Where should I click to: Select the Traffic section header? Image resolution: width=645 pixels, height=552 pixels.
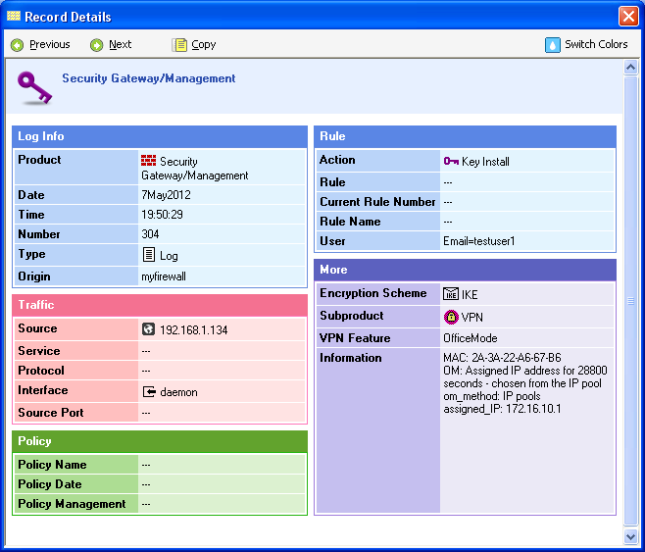[x=160, y=305]
